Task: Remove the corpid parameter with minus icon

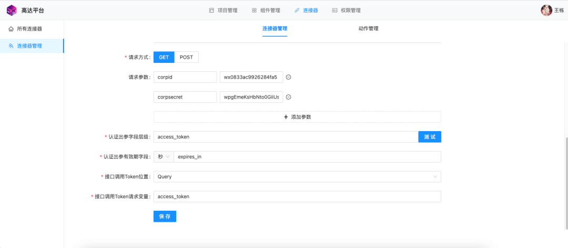Action: click(x=289, y=77)
